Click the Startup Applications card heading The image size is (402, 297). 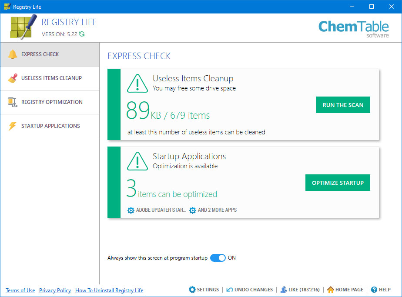click(189, 156)
